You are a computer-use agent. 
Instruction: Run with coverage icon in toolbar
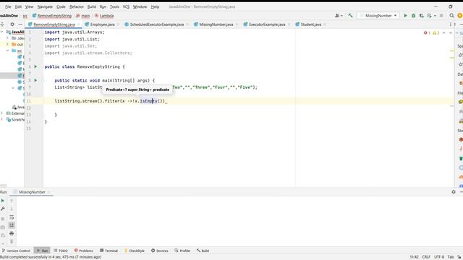(421, 16)
